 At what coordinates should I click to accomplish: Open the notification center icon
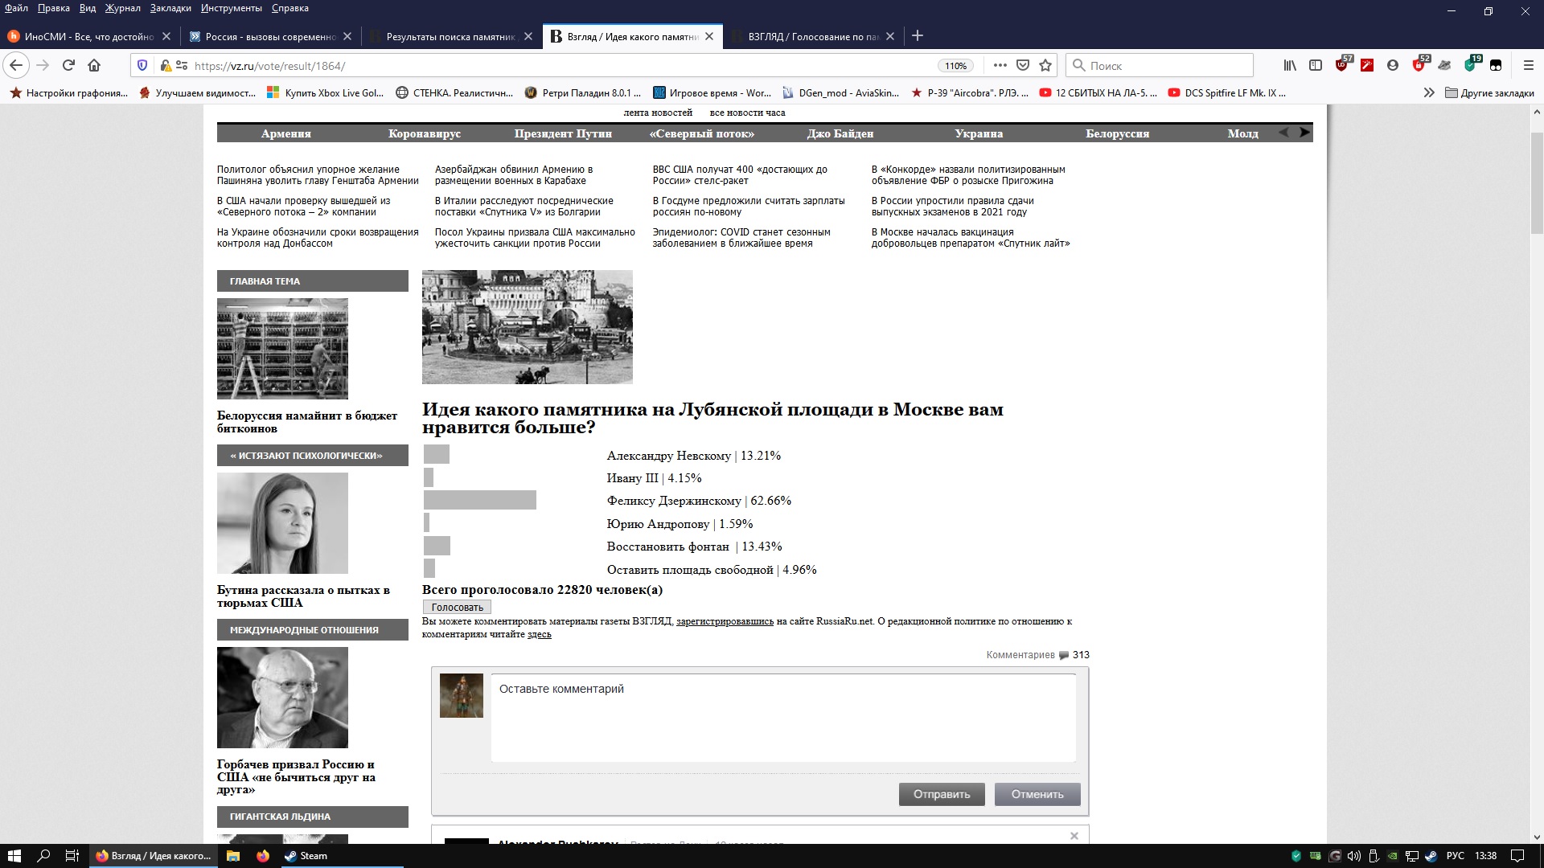point(1517,856)
